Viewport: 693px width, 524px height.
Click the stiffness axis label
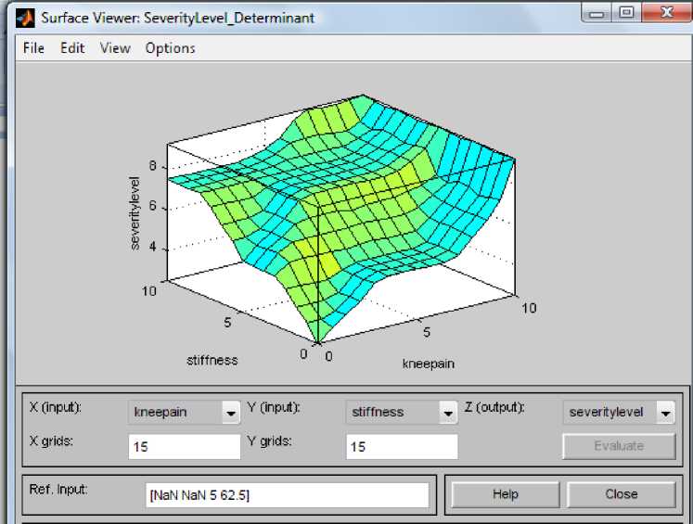point(212,360)
